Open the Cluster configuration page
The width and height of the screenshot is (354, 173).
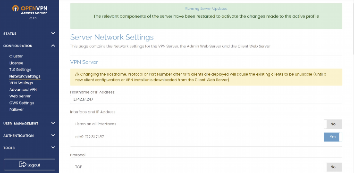pos(16,56)
